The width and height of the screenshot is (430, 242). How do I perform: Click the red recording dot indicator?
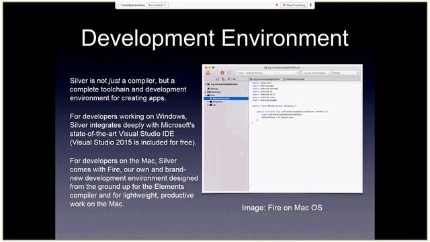point(277,5)
